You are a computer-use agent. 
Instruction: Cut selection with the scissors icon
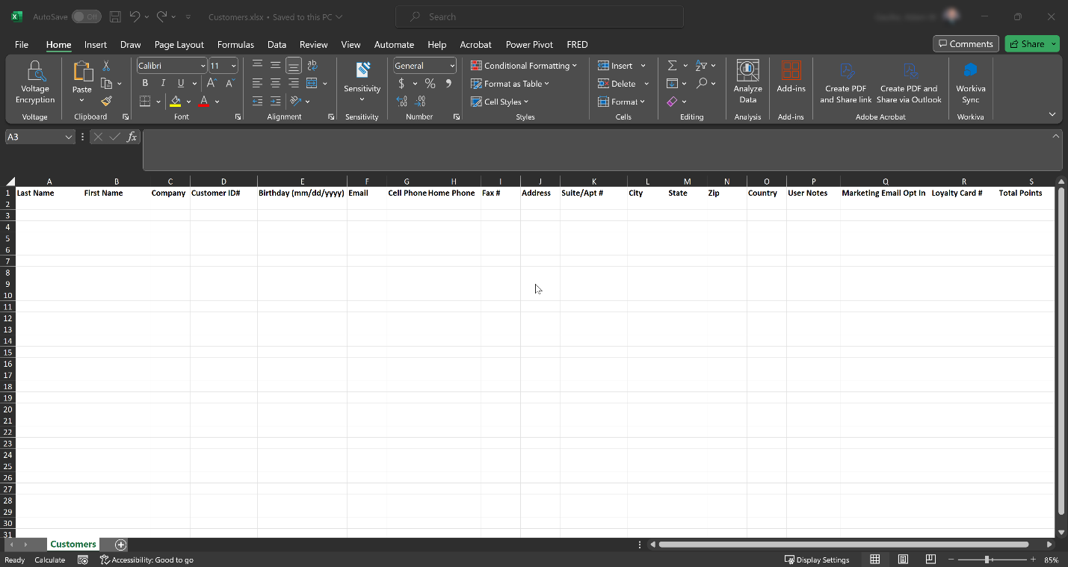(106, 66)
